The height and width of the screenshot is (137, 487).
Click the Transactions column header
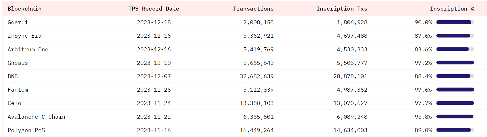point(253,9)
